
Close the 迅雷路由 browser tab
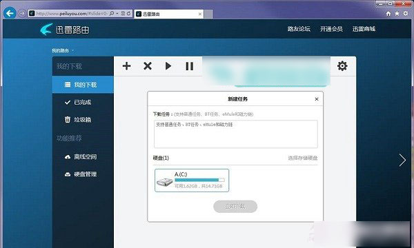[x=200, y=14]
